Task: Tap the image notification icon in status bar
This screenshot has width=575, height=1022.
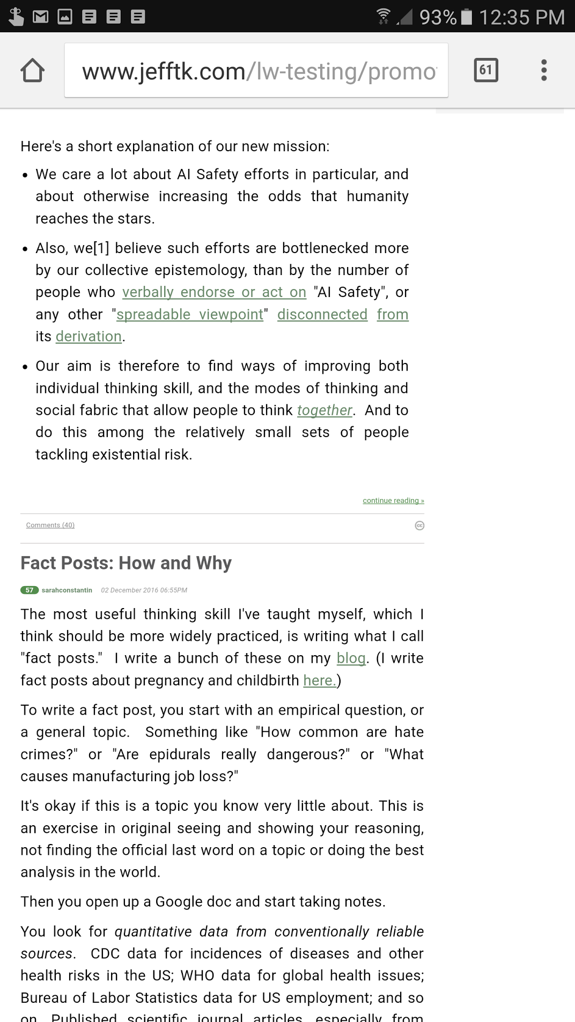Action: 65,17
